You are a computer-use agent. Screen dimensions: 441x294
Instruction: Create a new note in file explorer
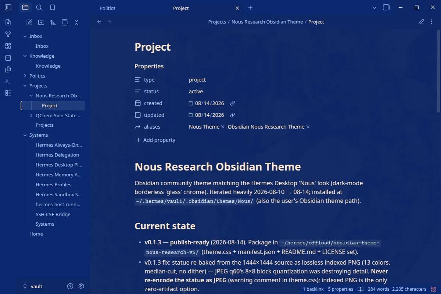29,22
